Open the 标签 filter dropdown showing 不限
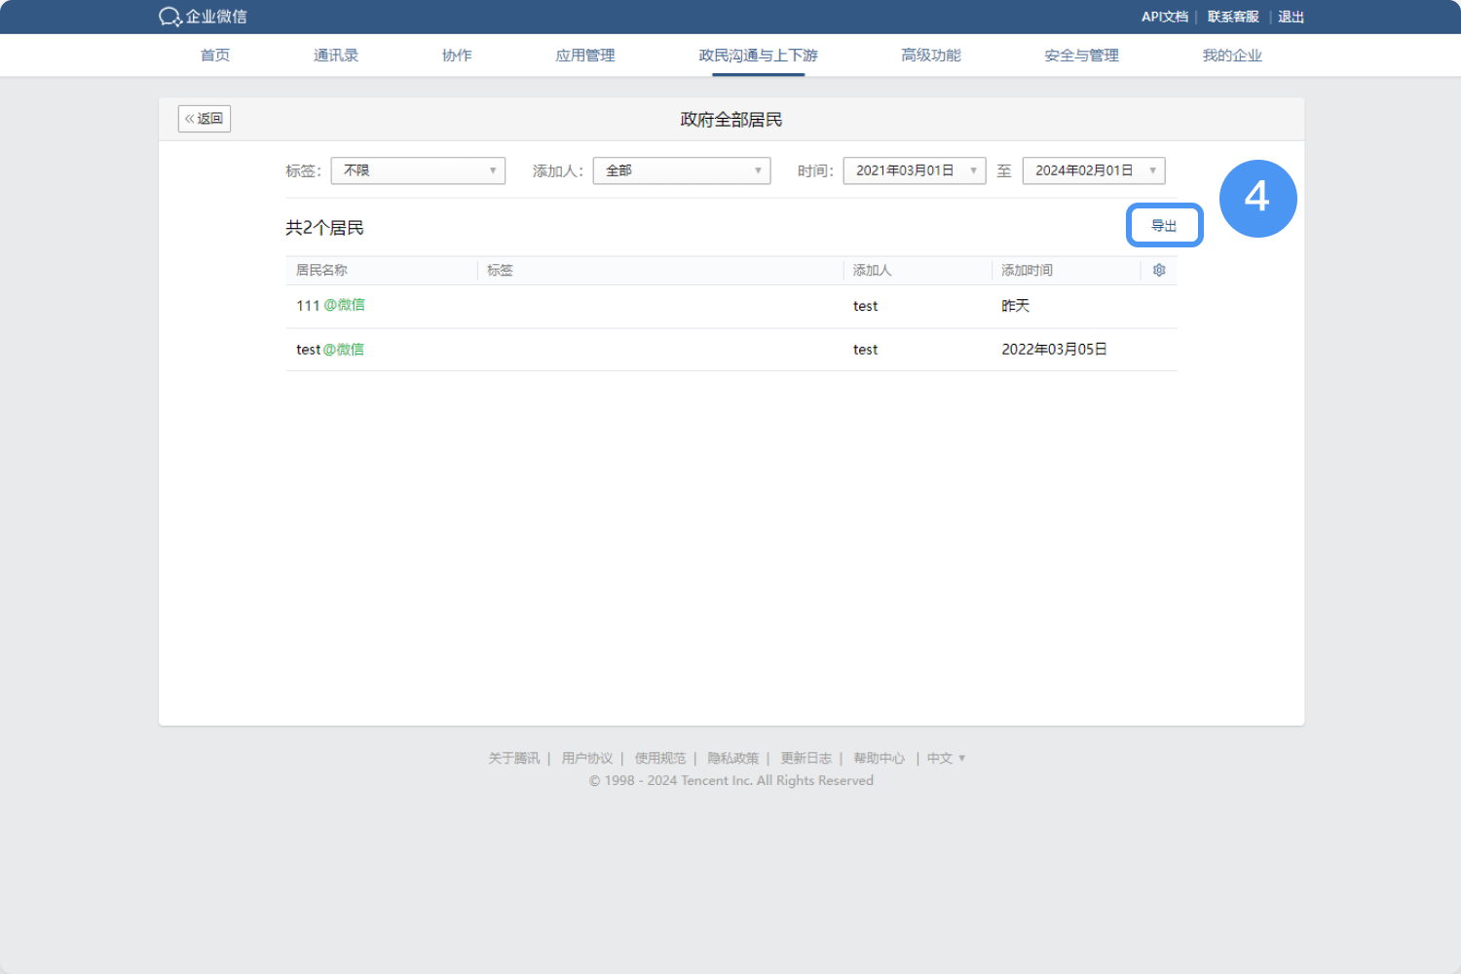The image size is (1461, 974). coord(417,170)
